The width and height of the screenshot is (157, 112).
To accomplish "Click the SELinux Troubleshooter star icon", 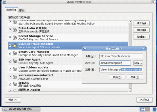I will (x=15, y=45).
